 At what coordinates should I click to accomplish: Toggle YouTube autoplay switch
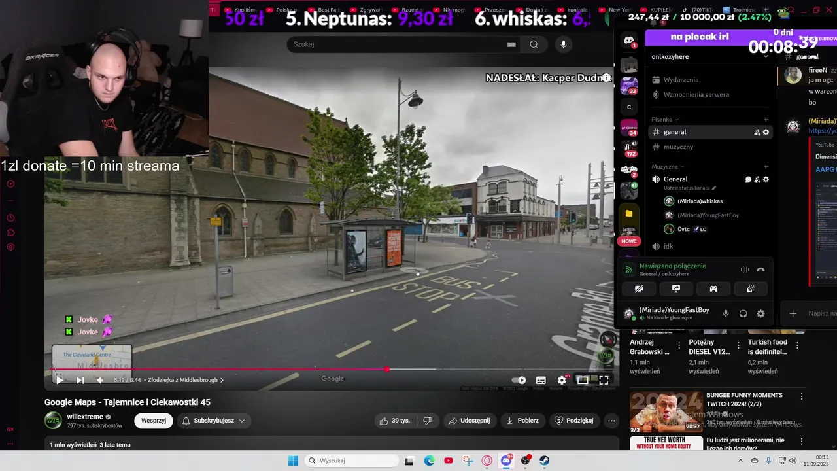(x=519, y=380)
